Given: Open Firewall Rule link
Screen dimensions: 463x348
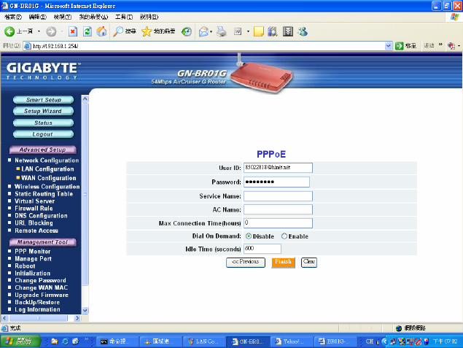Looking at the screenshot, I should click(x=34, y=208).
